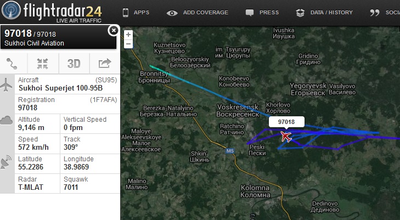Viewport: 400px width, 220px height.
Task: Click the airplane silhouette sidebar icon
Action: [6, 85]
